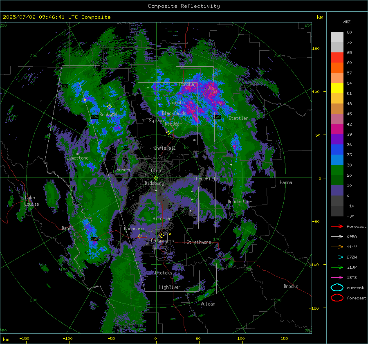Select the tan-brown 45–48 dBZ swatch
The image size is (368, 344).
[x=337, y=109]
